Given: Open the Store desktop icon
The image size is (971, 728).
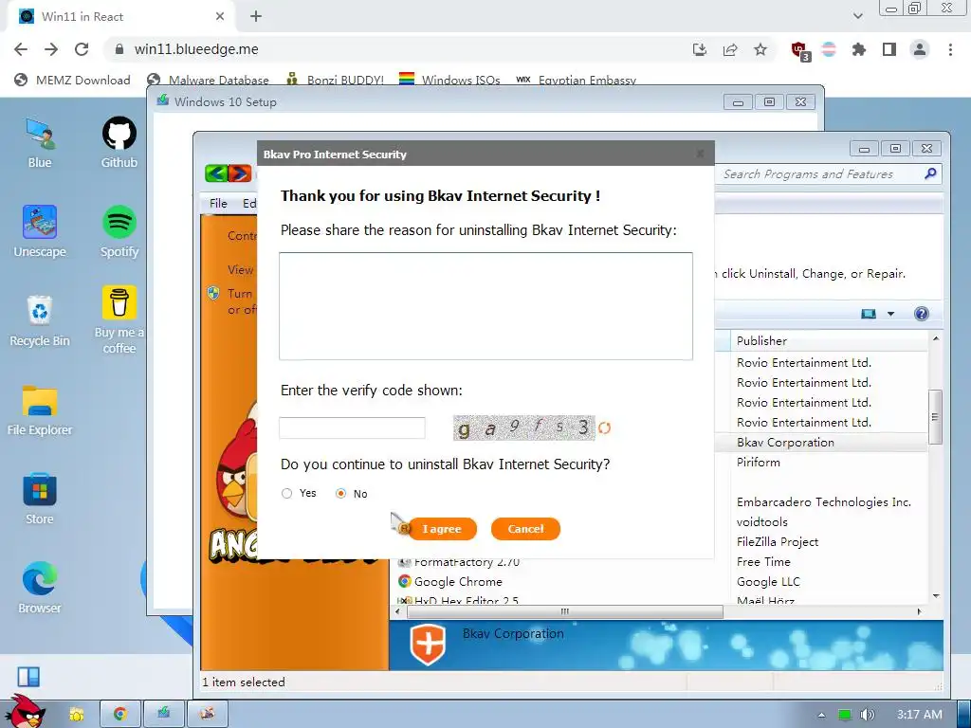Looking at the screenshot, I should pyautogui.click(x=40, y=499).
